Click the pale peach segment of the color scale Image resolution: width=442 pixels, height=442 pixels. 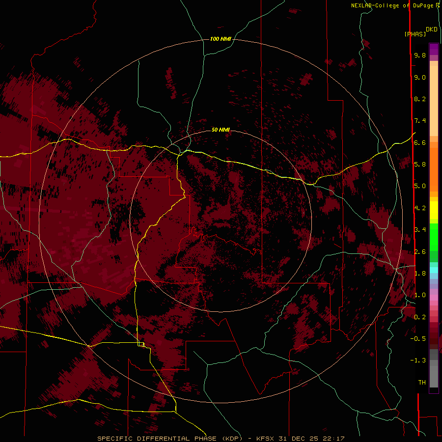pyautogui.click(x=434, y=101)
